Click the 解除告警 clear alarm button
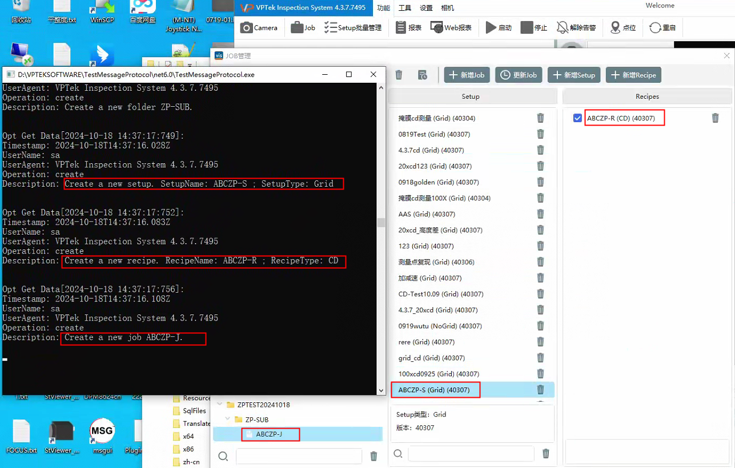 click(576, 27)
